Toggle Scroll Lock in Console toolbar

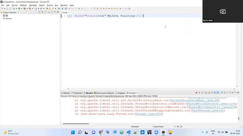click(209, 93)
